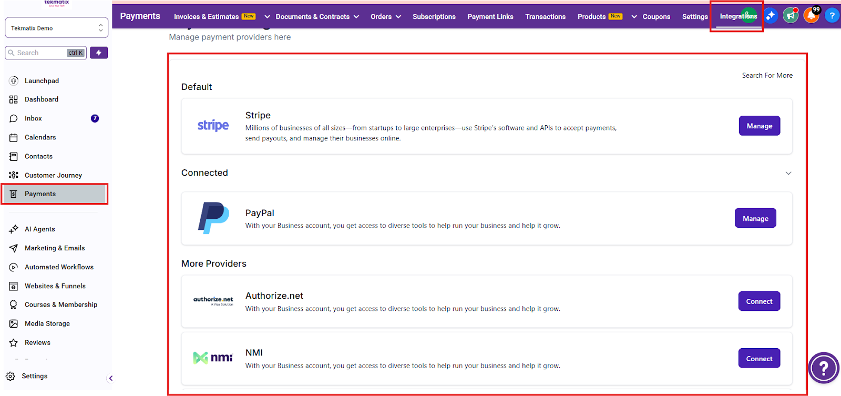
Task: Open the green megaphone announcements icon
Action: tap(791, 16)
